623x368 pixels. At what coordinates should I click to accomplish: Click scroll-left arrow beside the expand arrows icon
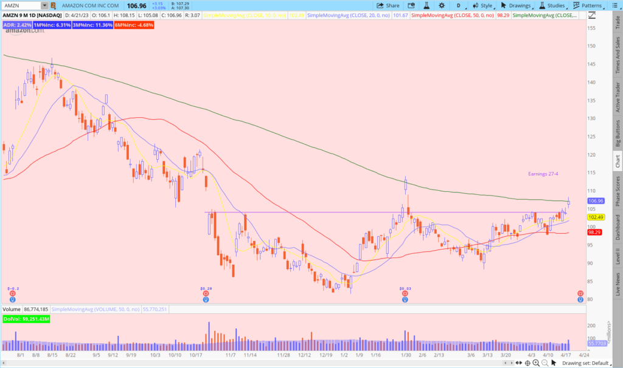tap(506, 363)
